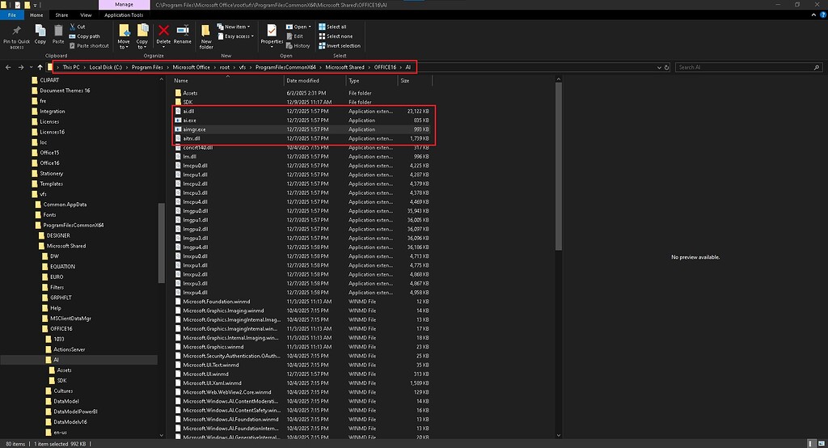
Task: Click the Search AI input box
Action: pyautogui.click(x=744, y=67)
